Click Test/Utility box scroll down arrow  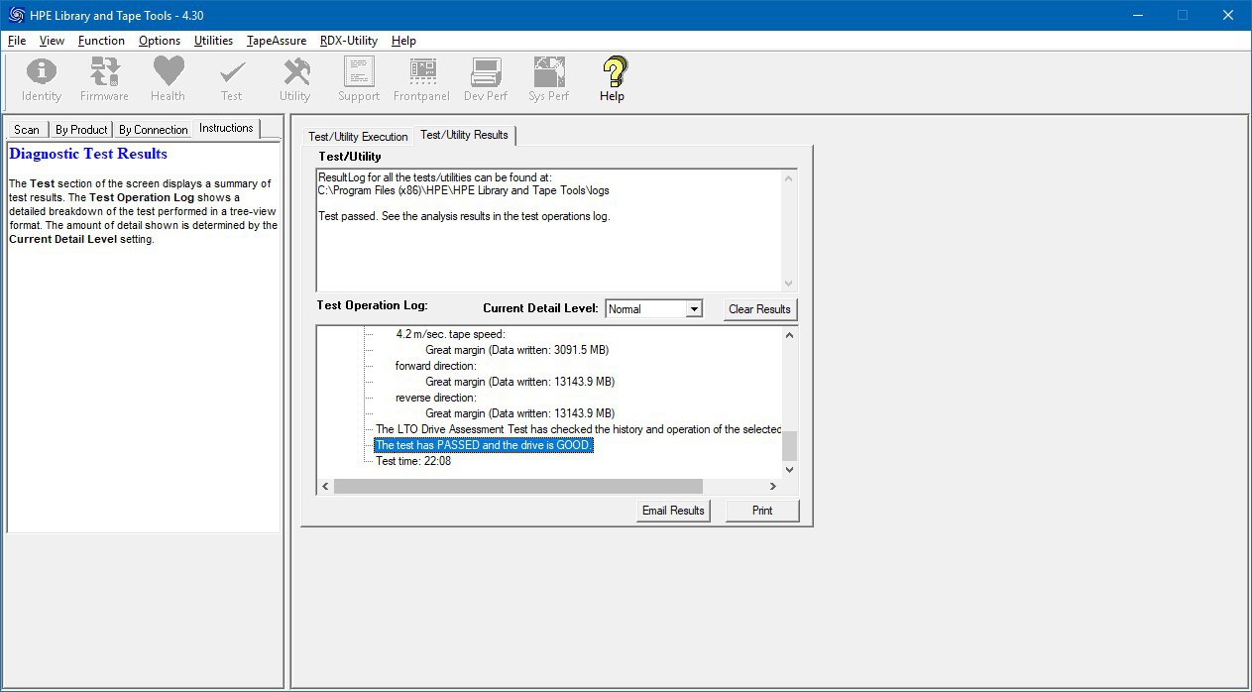coord(789,283)
